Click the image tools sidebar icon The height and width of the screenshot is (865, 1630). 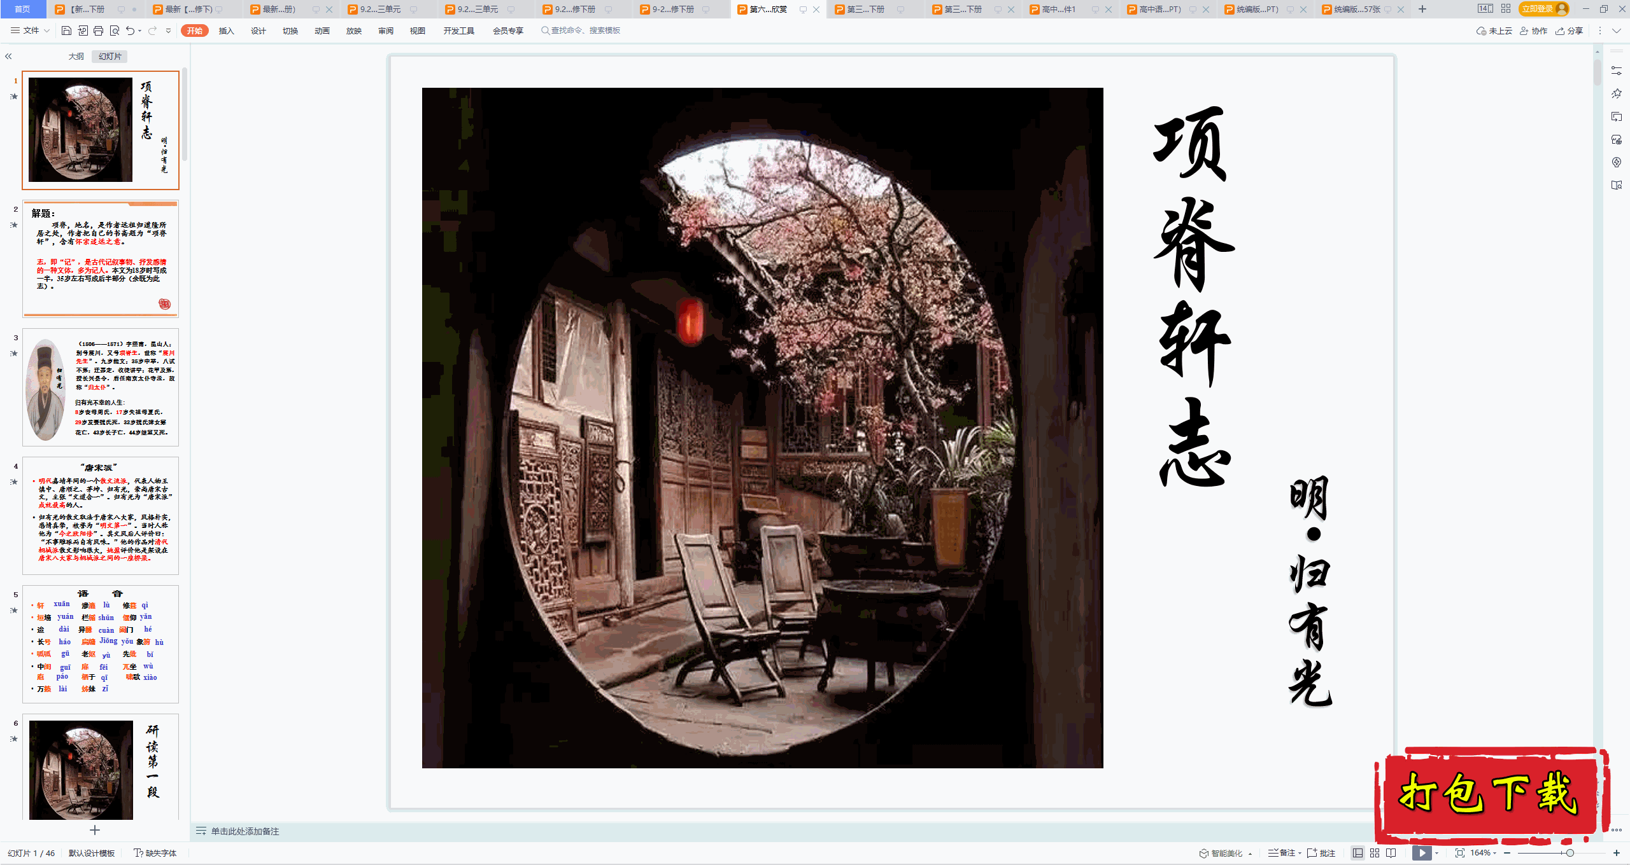coord(1617,139)
